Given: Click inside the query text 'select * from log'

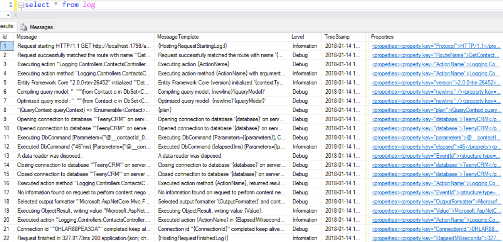Looking at the screenshot, I should tap(60, 5).
